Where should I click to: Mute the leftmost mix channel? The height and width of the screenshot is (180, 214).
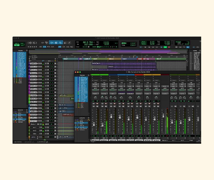point(97,106)
